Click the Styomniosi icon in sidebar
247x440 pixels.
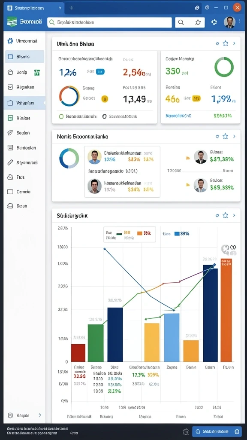click(x=10, y=162)
